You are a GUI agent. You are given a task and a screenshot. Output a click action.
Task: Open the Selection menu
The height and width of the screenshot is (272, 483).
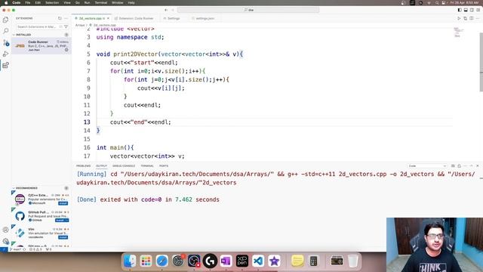coord(52,2)
